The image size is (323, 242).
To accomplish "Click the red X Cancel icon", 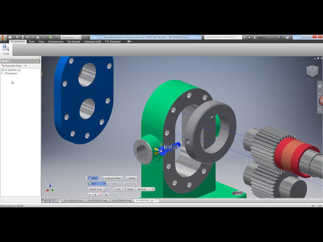I will [100, 194].
